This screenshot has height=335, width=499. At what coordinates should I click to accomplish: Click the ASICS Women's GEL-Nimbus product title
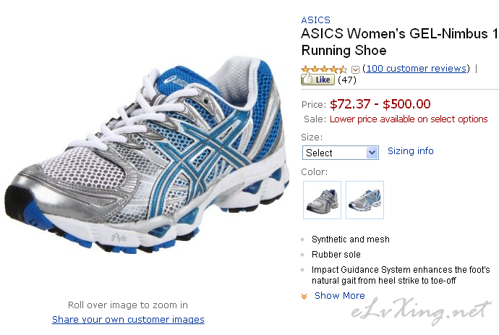(x=400, y=42)
